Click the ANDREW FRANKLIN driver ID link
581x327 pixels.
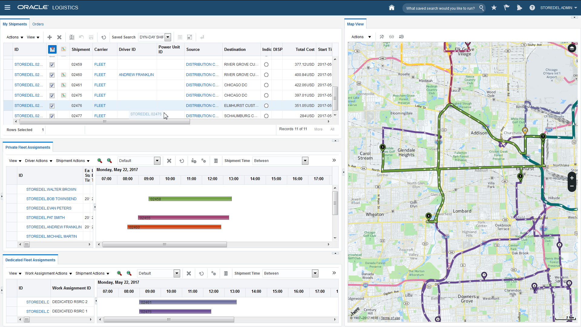pos(136,75)
